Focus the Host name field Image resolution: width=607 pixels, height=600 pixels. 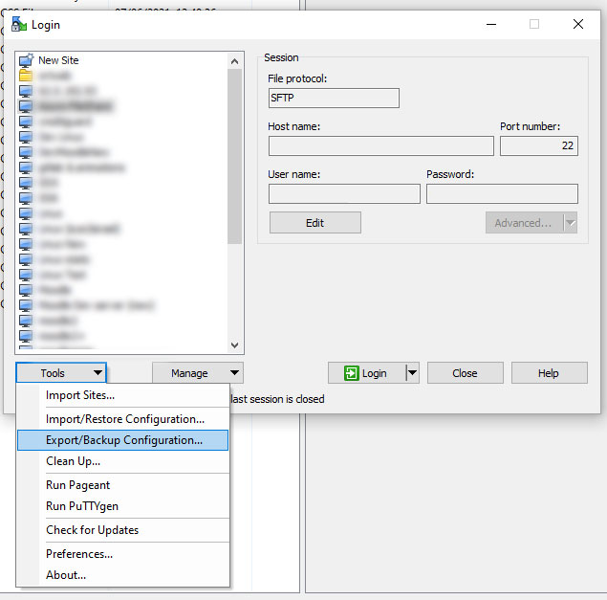point(380,145)
